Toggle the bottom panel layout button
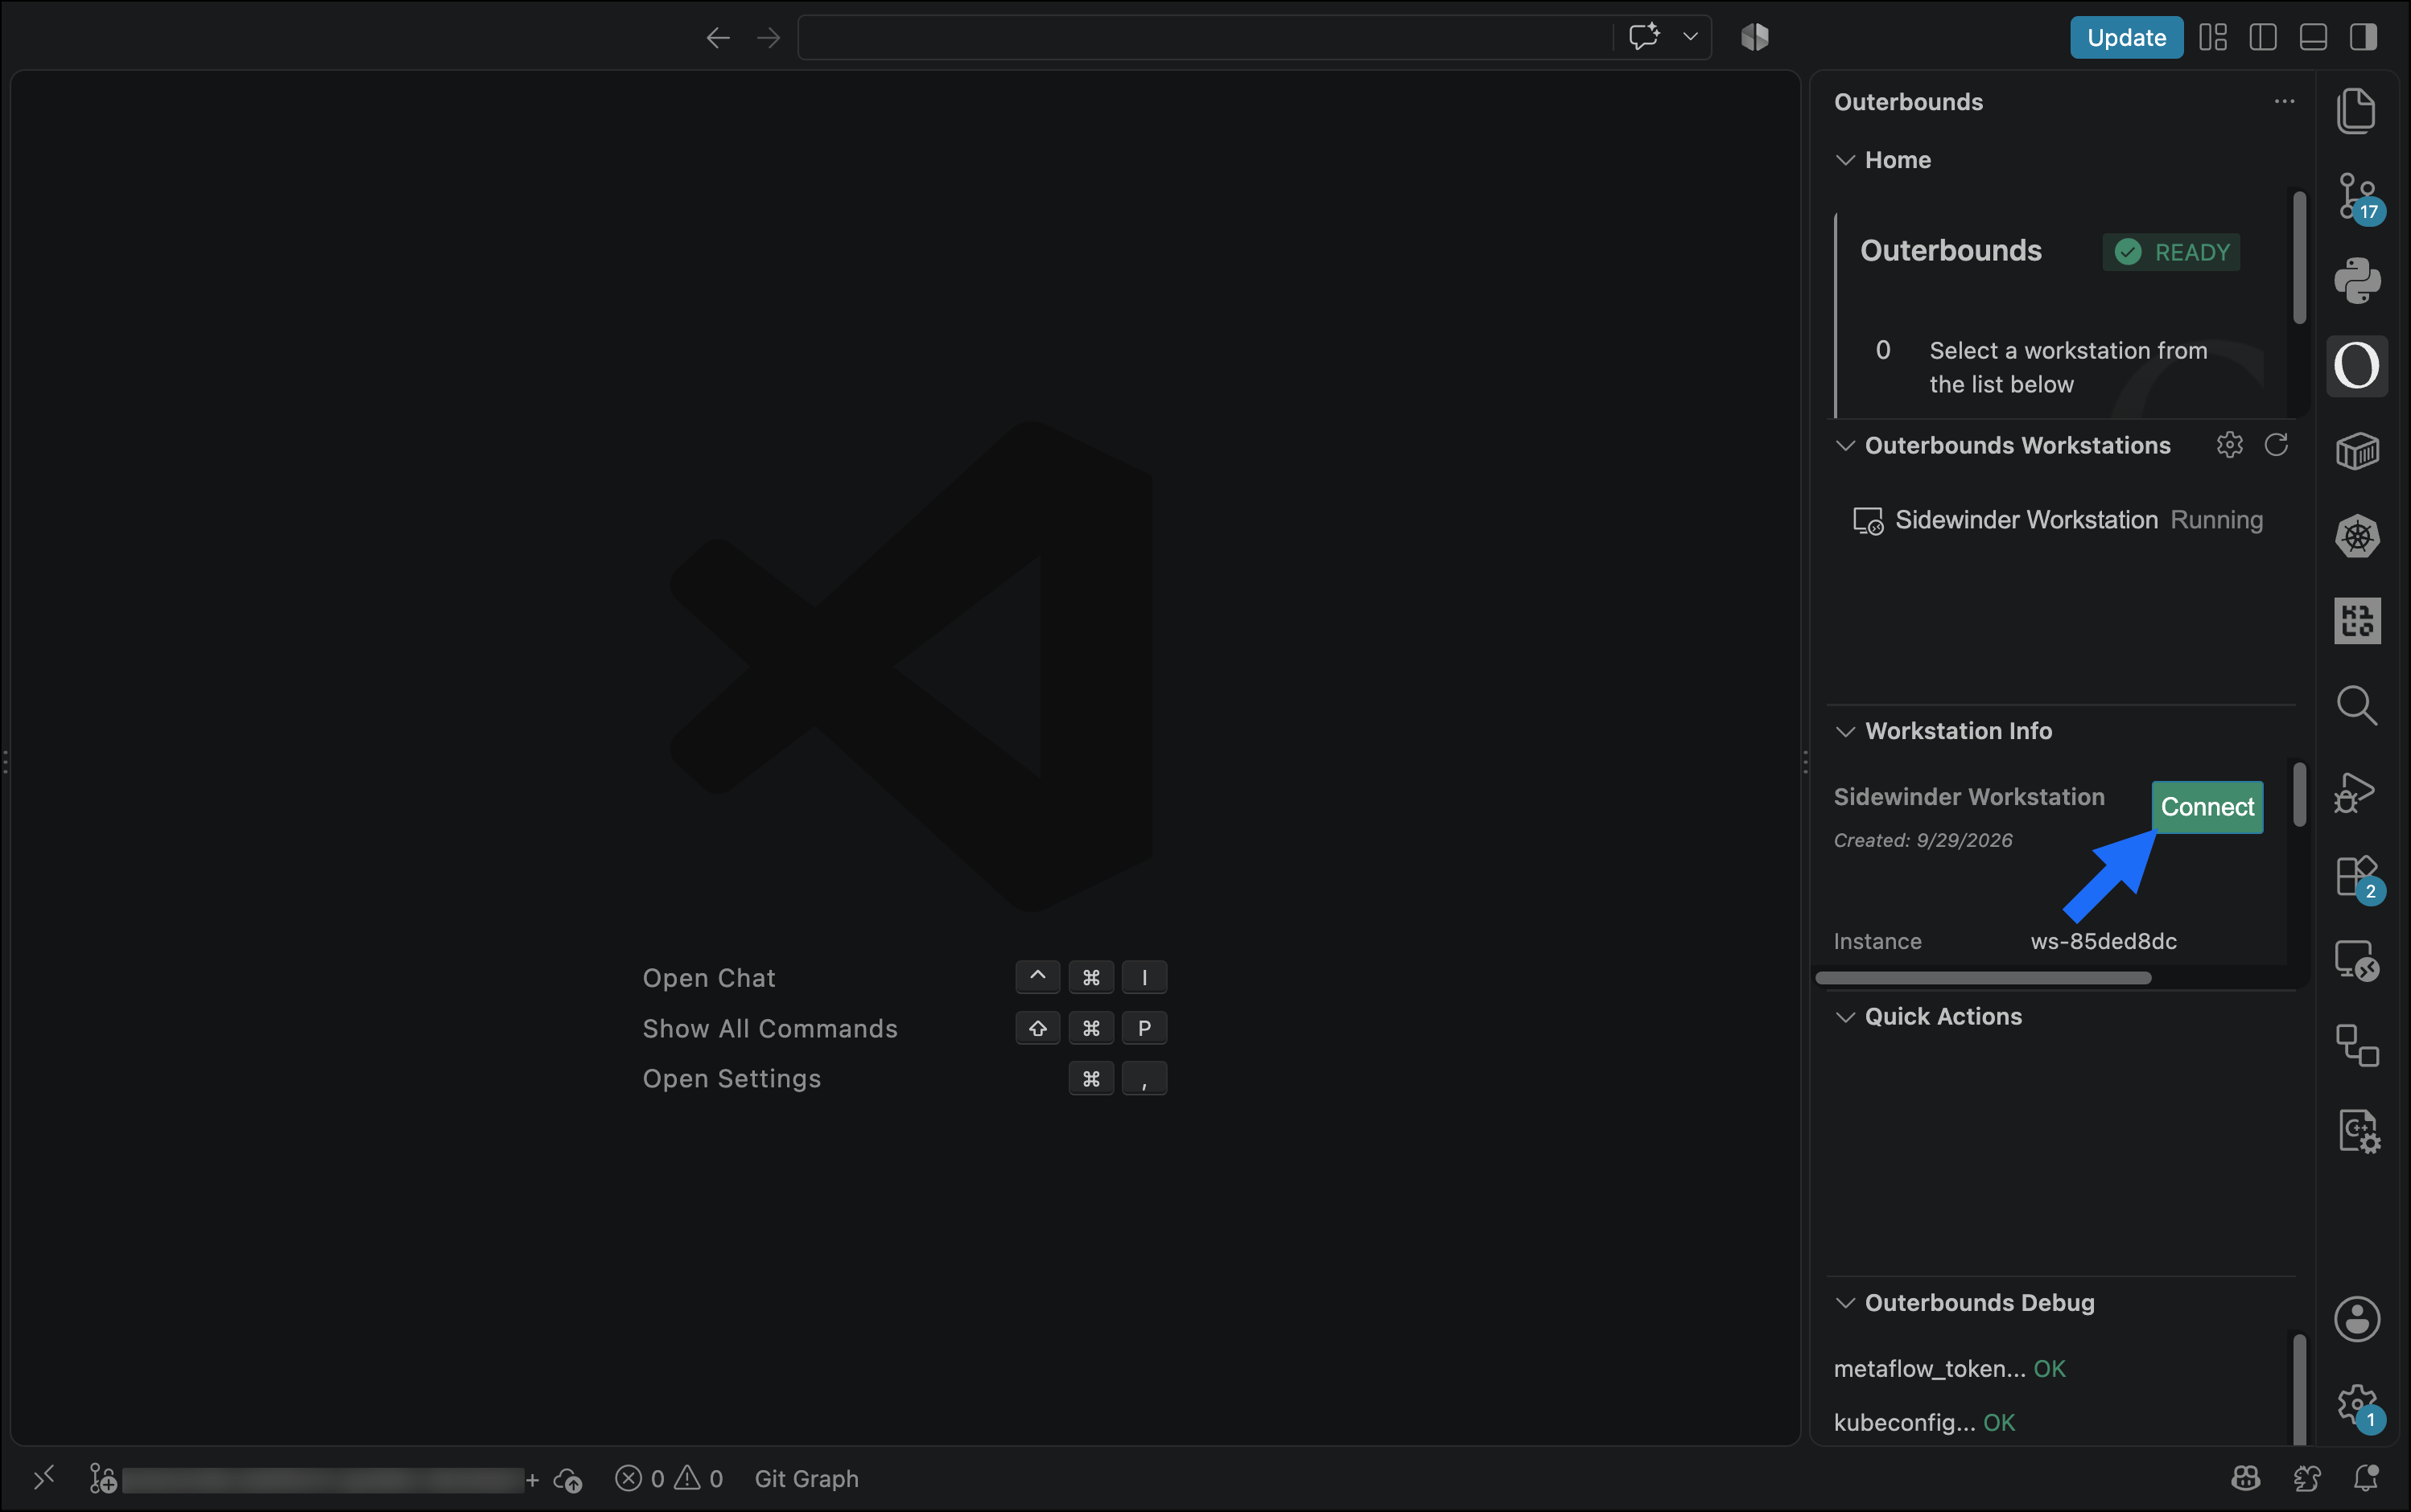Image resolution: width=2411 pixels, height=1512 pixels. pos(2313,38)
